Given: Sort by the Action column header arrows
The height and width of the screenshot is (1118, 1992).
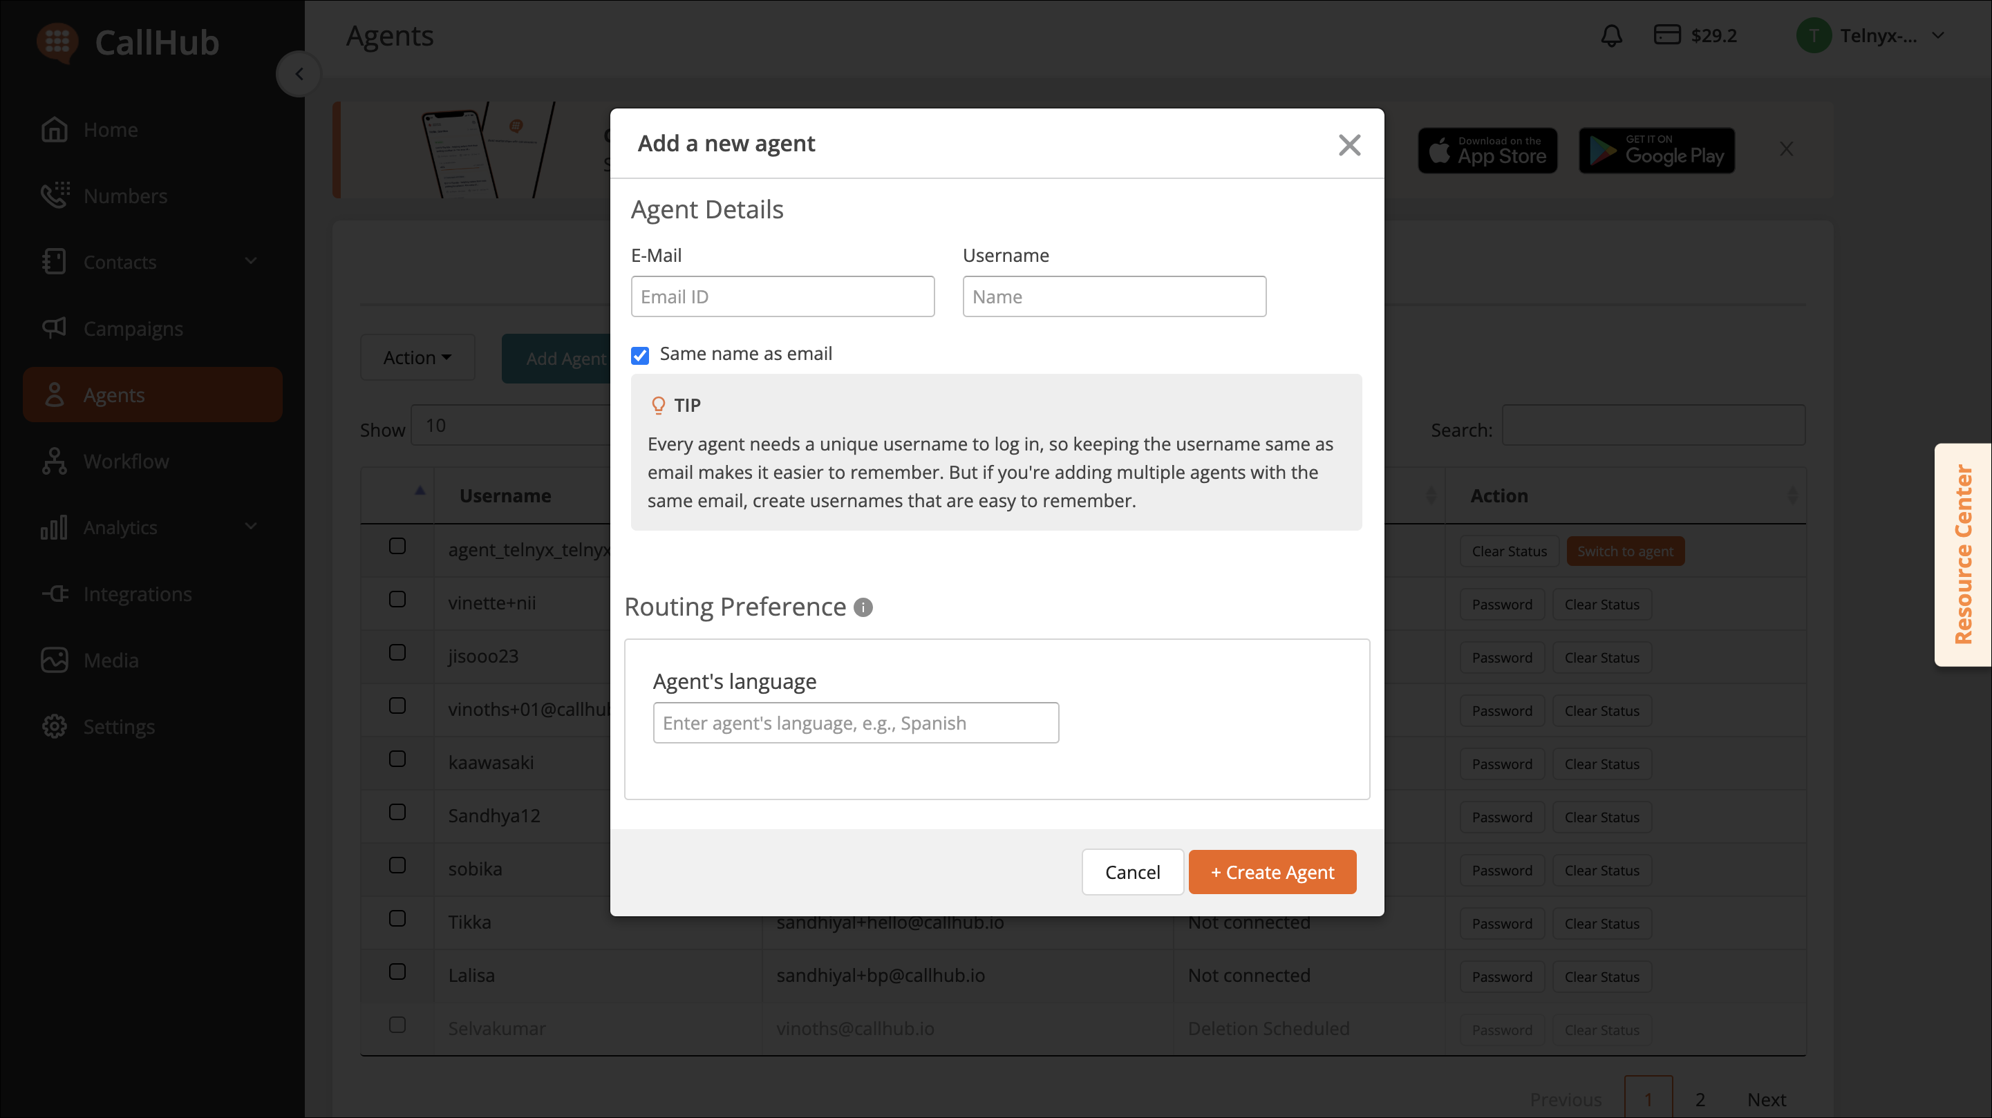Looking at the screenshot, I should click(x=1792, y=495).
